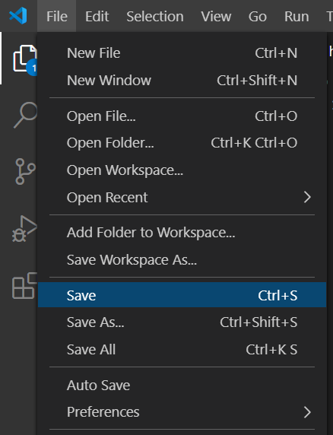Open the Go menu
Image resolution: width=333 pixels, height=435 pixels.
[x=257, y=17]
